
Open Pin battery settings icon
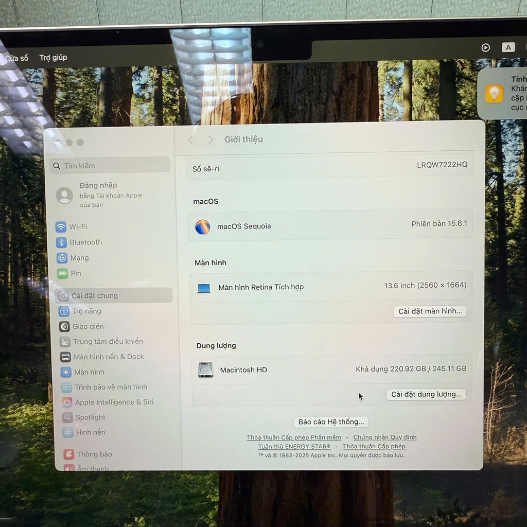(x=63, y=274)
